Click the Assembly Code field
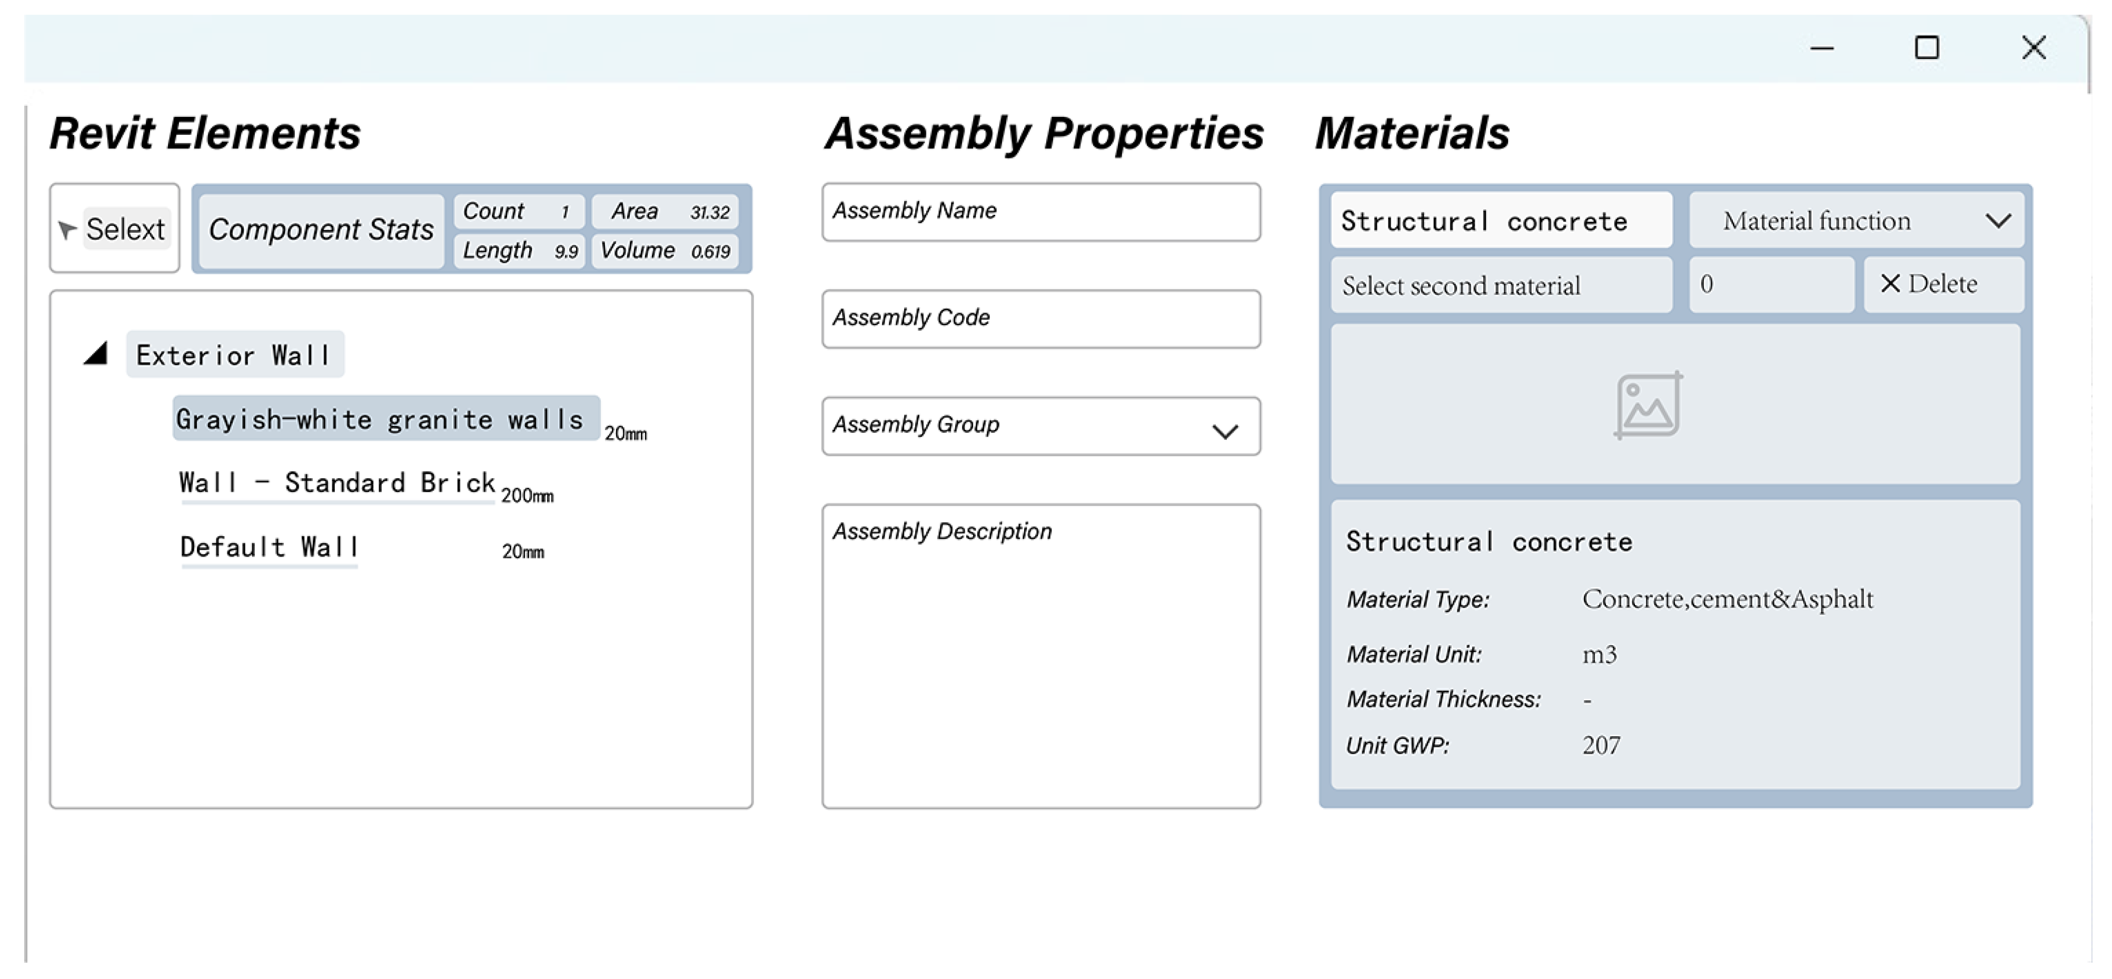Viewport: 2112px width, 979px height. tap(1040, 319)
